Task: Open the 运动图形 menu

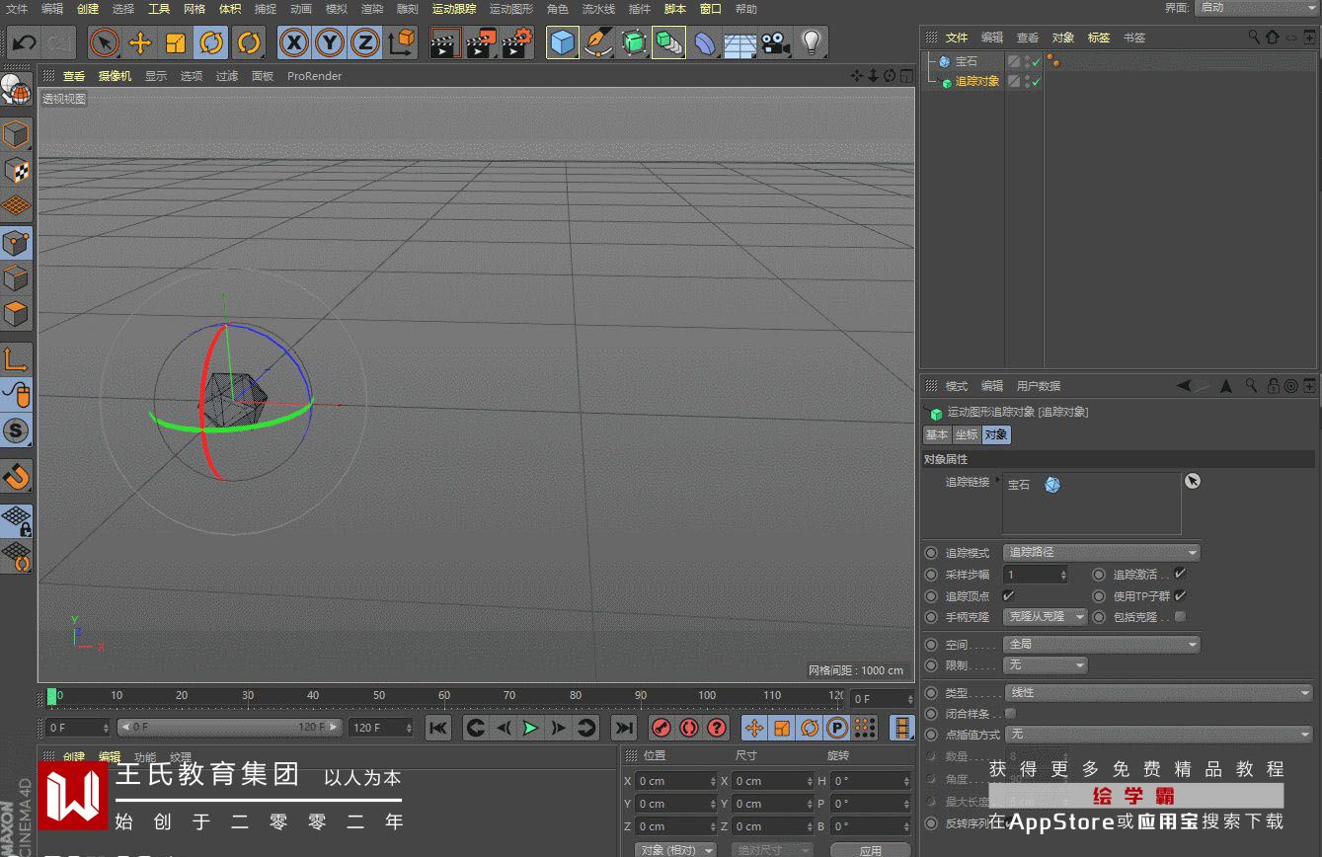Action: coord(511,9)
